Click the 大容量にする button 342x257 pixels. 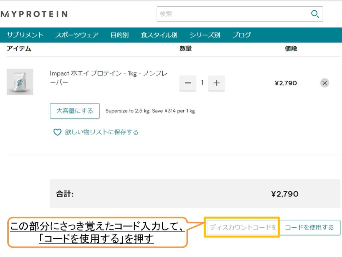pyautogui.click(x=74, y=111)
